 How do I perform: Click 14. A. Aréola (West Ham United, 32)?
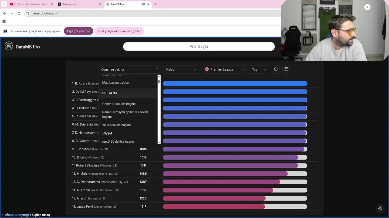click(96, 190)
